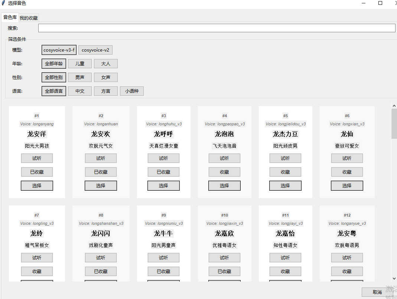Select the 中文 language filter

click(x=80, y=91)
